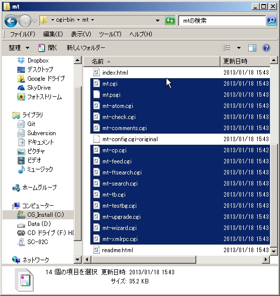This screenshot has height=296, width=280.
Task: Open the ツール(T) menu
Action: (110, 34)
